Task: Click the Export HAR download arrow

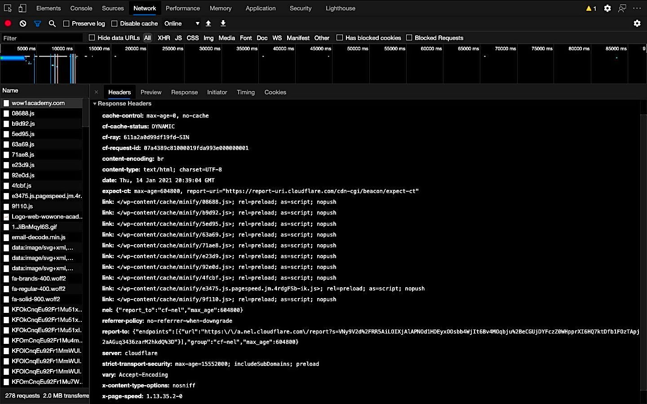Action: point(223,23)
